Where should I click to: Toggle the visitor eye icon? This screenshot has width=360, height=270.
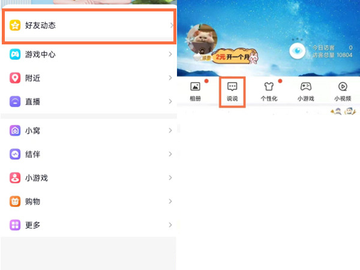coord(298,51)
